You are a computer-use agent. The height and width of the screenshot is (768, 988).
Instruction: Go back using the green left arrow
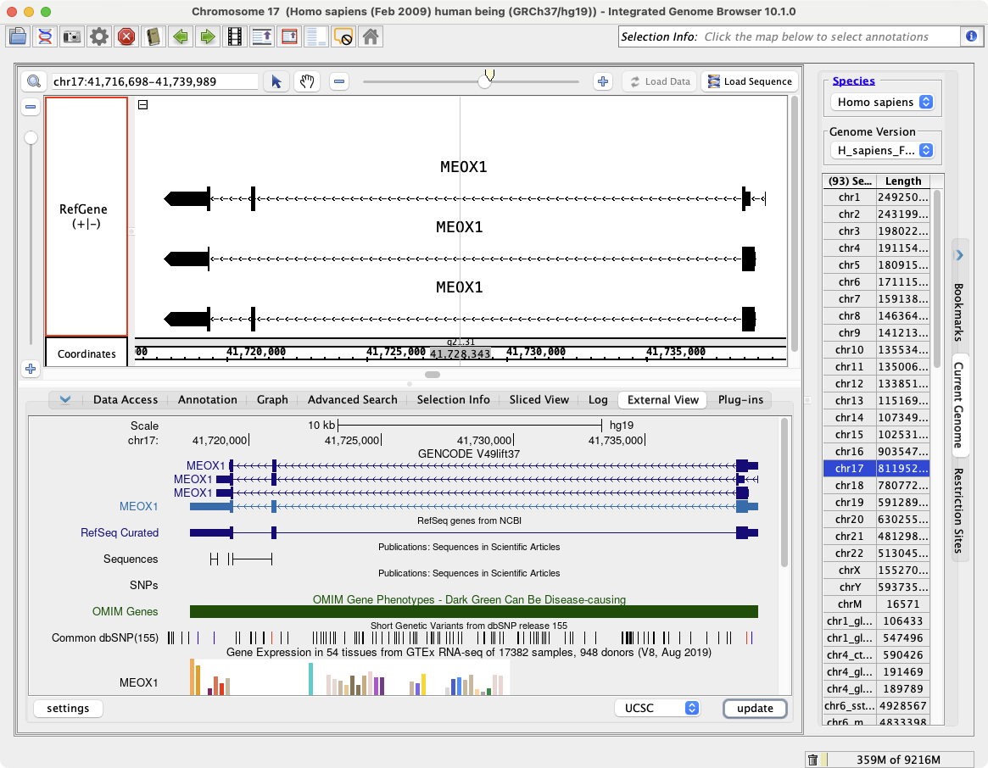(x=180, y=36)
